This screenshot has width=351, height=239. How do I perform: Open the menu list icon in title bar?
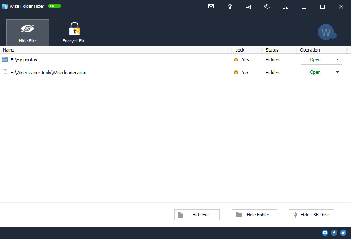tap(285, 7)
